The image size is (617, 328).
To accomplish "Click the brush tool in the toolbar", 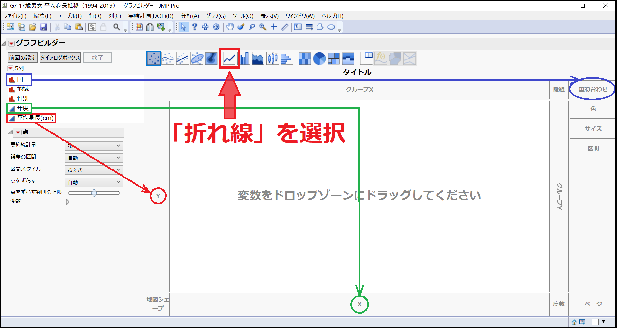I will (x=241, y=27).
